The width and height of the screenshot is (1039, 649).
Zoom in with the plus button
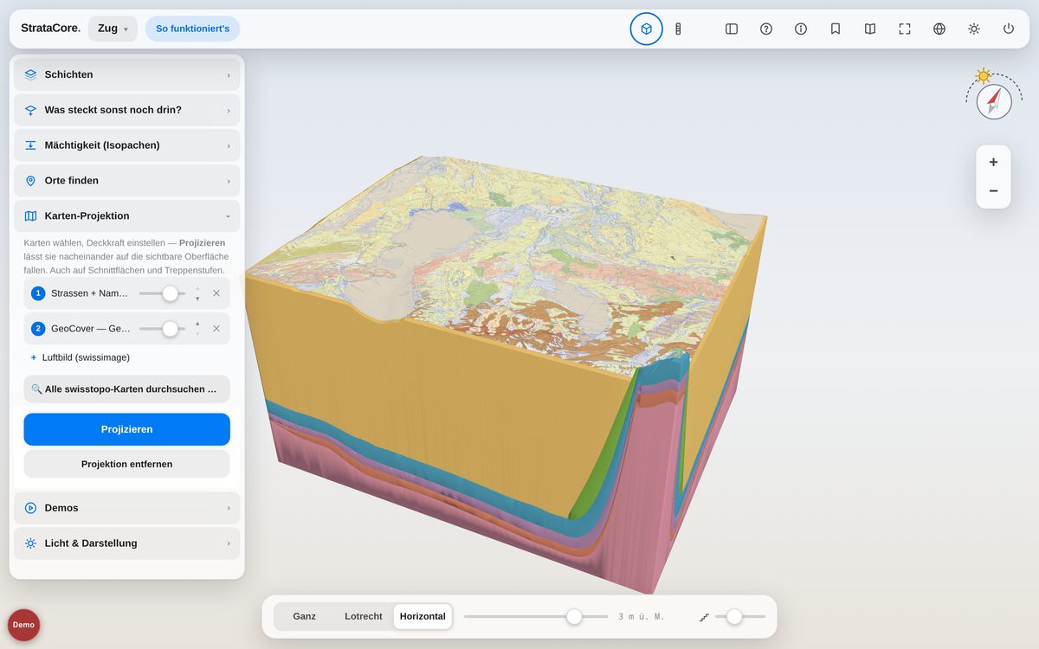[x=993, y=162]
